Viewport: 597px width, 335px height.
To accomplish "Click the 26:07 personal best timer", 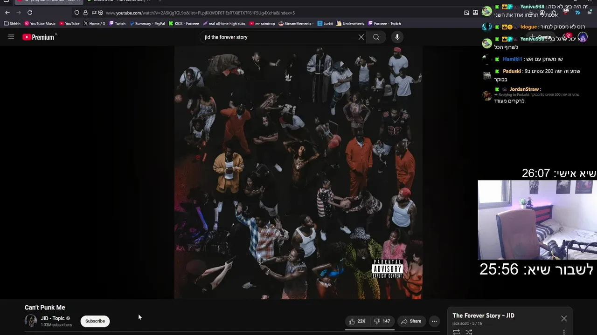I will click(x=536, y=174).
